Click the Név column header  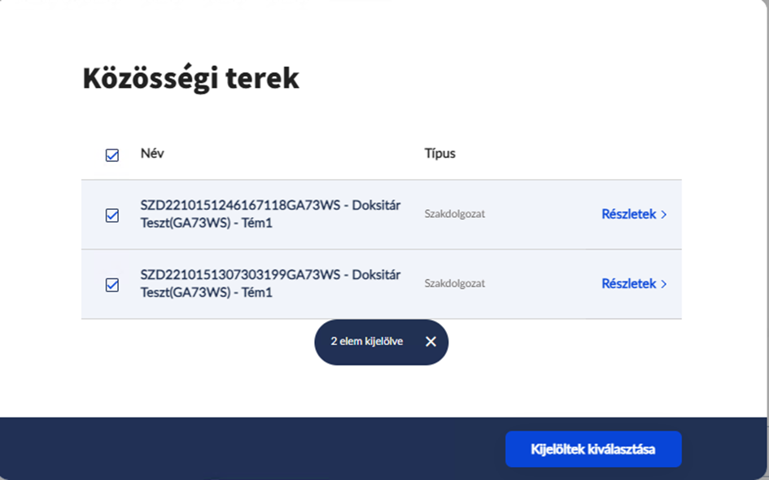(152, 153)
